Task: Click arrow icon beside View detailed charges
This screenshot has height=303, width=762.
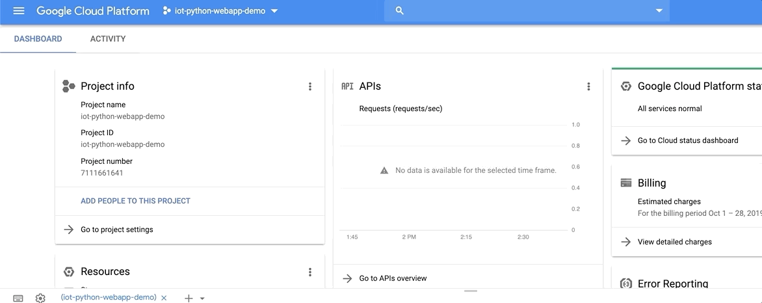Action: pyautogui.click(x=626, y=242)
